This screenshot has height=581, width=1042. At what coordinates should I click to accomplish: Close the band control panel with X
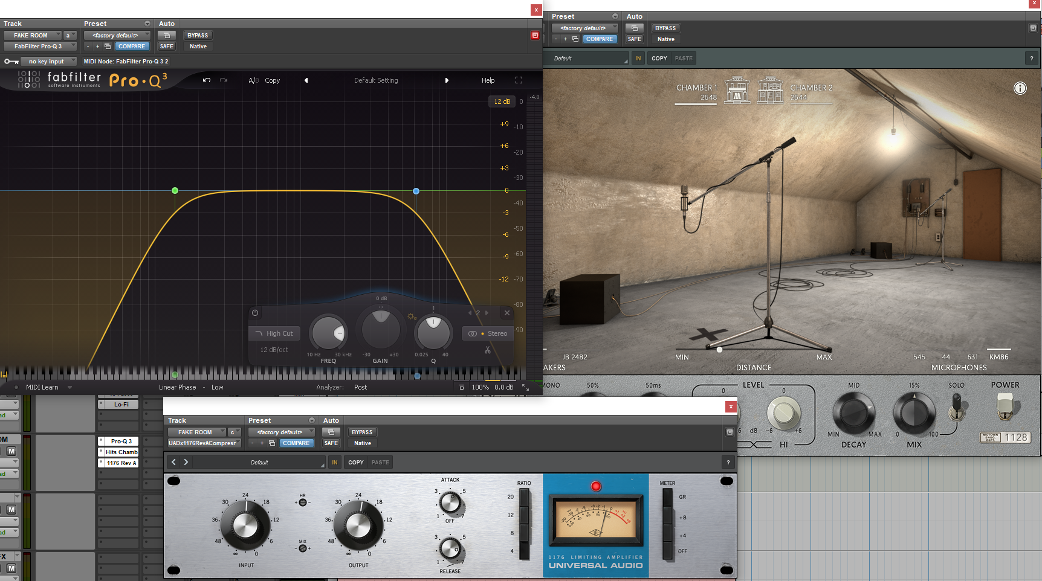[x=507, y=313]
